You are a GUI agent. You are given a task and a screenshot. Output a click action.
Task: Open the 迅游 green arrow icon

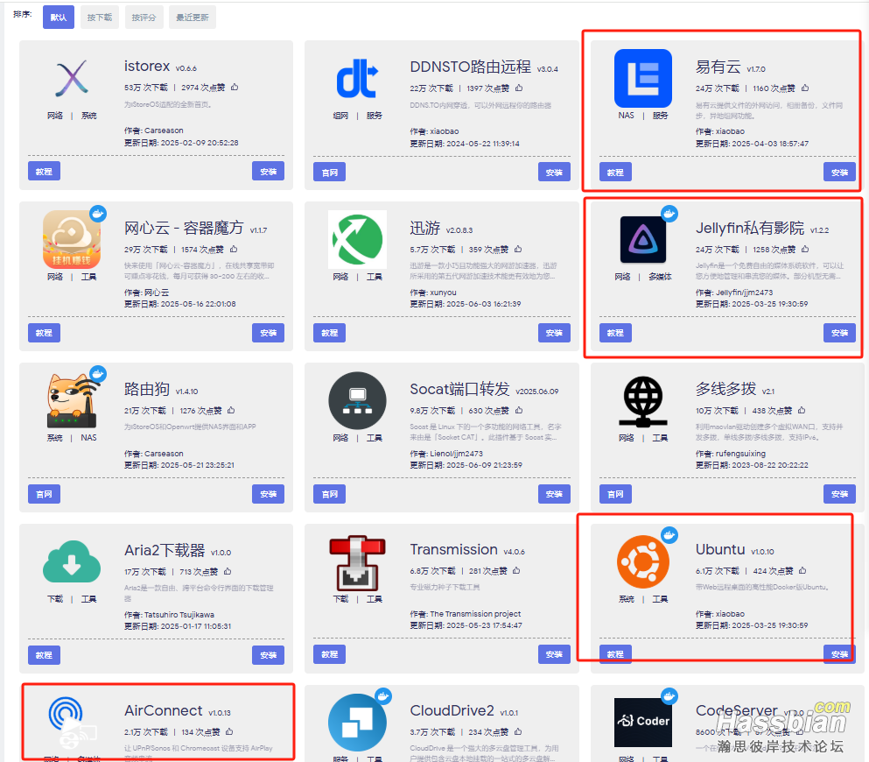coord(357,240)
